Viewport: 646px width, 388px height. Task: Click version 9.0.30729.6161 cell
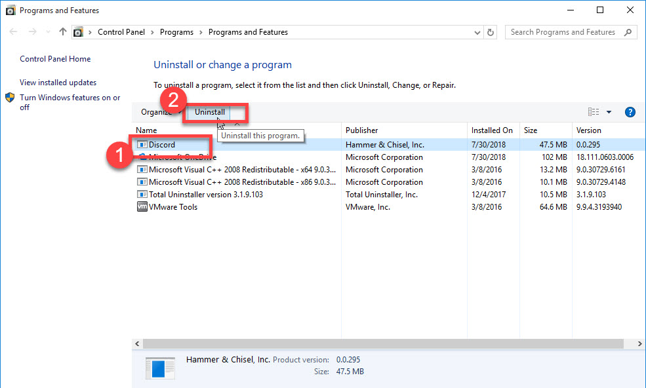(601, 170)
